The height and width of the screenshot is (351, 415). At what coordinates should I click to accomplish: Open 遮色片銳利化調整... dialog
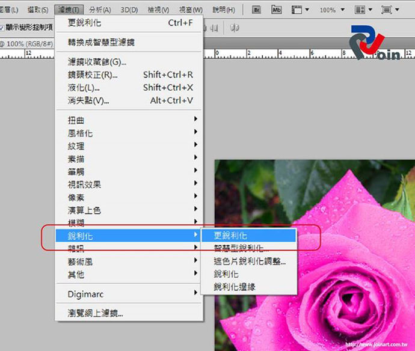pyautogui.click(x=248, y=261)
